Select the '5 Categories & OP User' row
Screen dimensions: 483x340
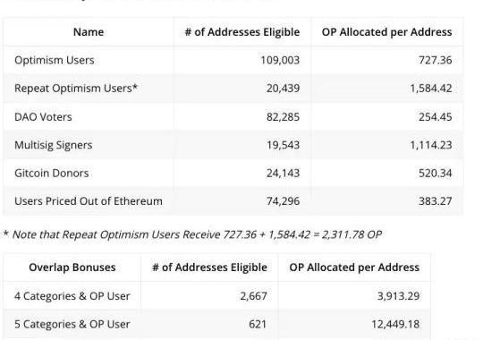(216, 324)
